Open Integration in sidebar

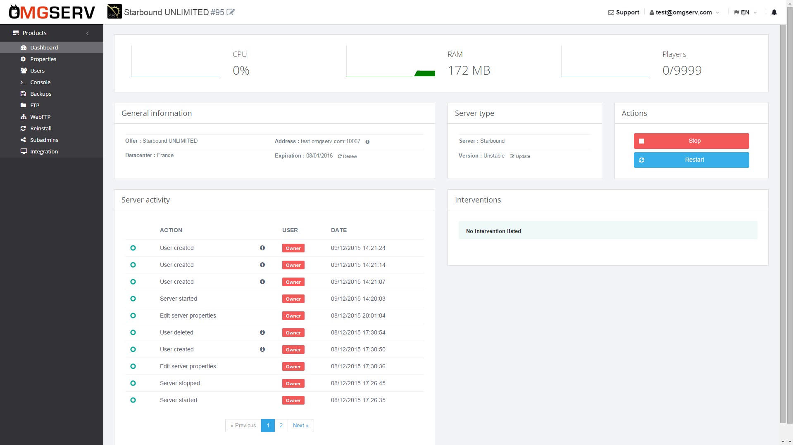pyautogui.click(x=52, y=151)
